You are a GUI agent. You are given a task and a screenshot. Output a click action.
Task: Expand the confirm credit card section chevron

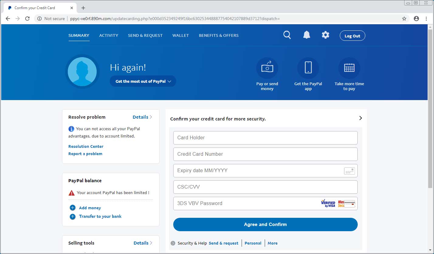tap(360, 118)
